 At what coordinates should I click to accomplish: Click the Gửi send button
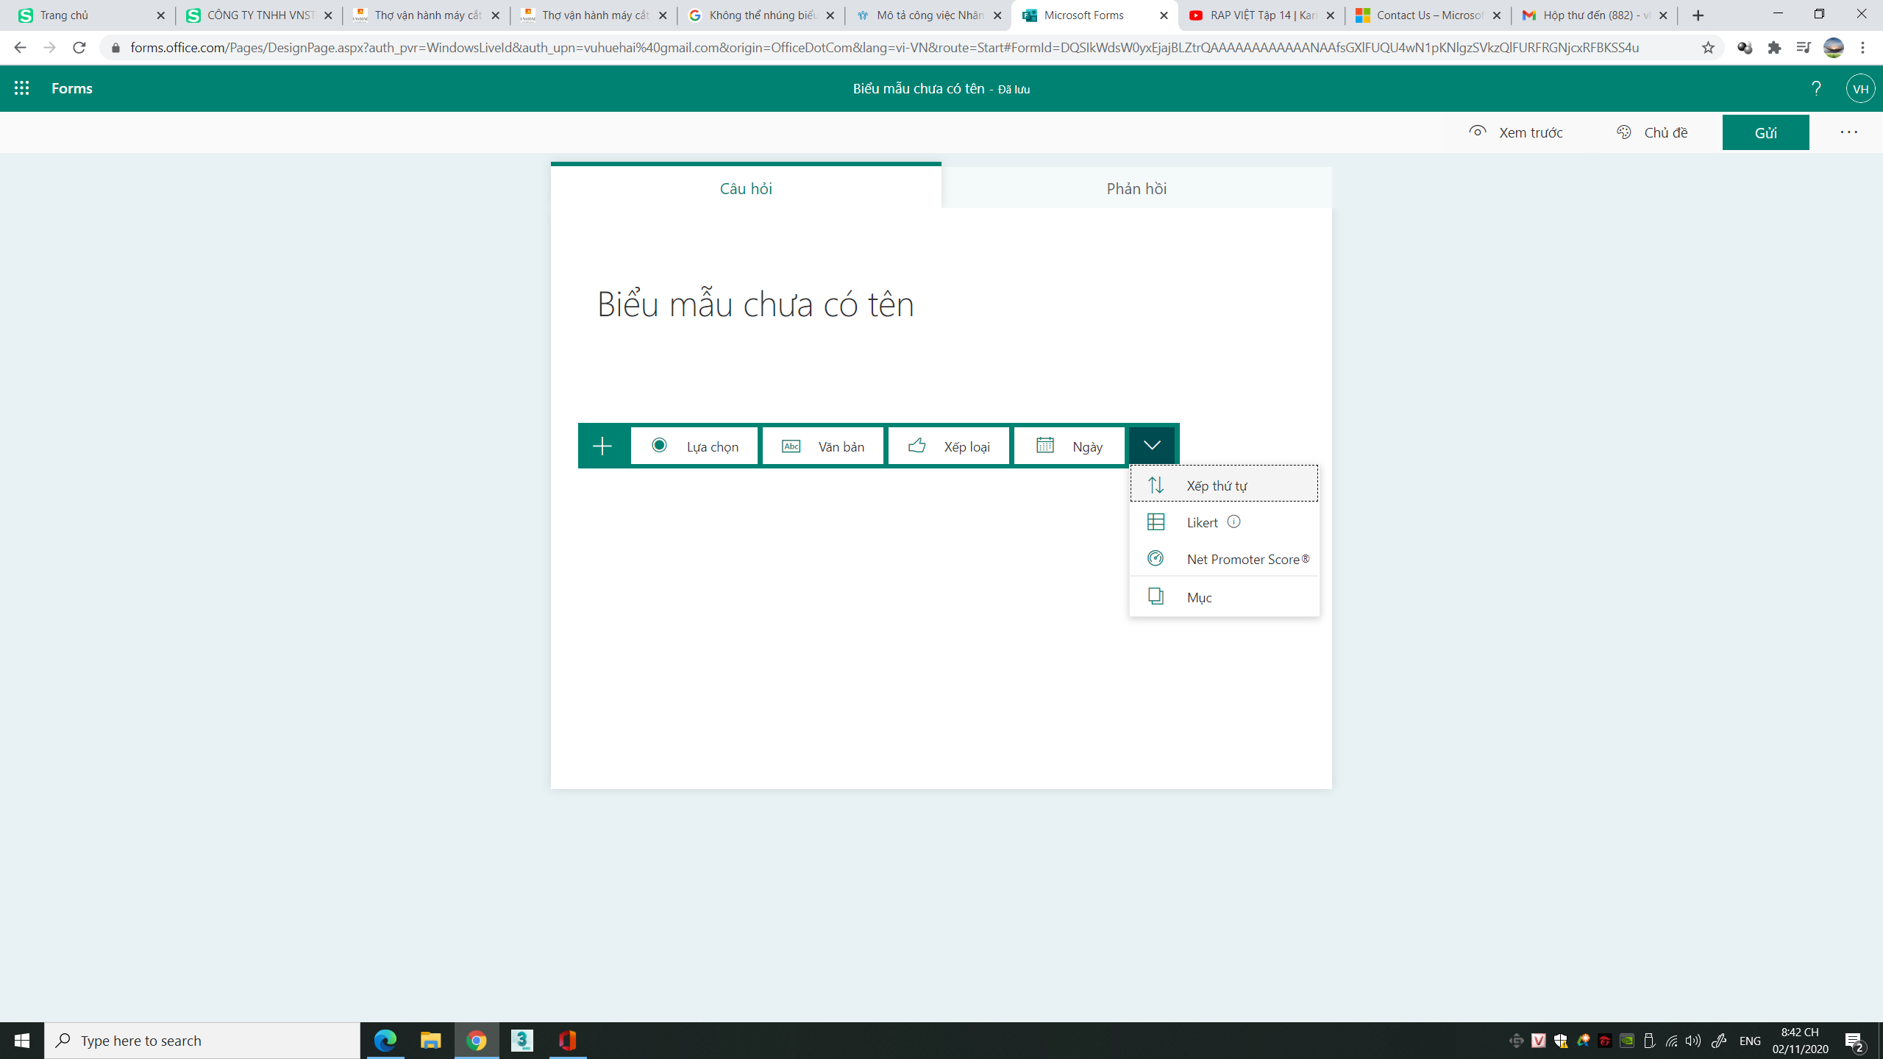1765,132
